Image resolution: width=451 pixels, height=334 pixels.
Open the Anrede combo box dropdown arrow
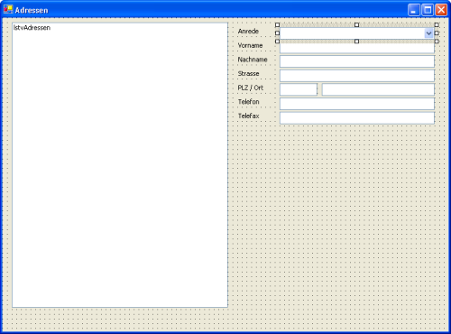tap(428, 33)
